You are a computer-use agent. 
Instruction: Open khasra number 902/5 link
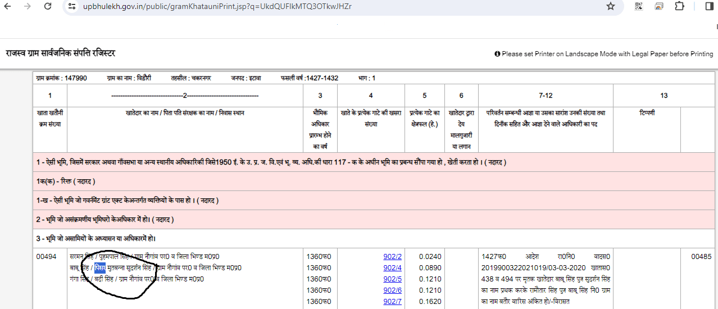(x=392, y=279)
